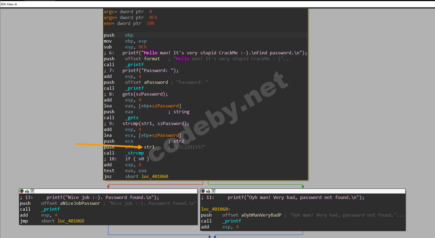The image size is (435, 238).
Task: Select the lea ecx, [ebp+szPassword] instruction
Action: pos(142,135)
